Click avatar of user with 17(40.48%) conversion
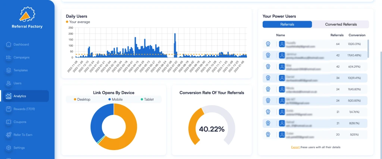 (x=282, y=55)
